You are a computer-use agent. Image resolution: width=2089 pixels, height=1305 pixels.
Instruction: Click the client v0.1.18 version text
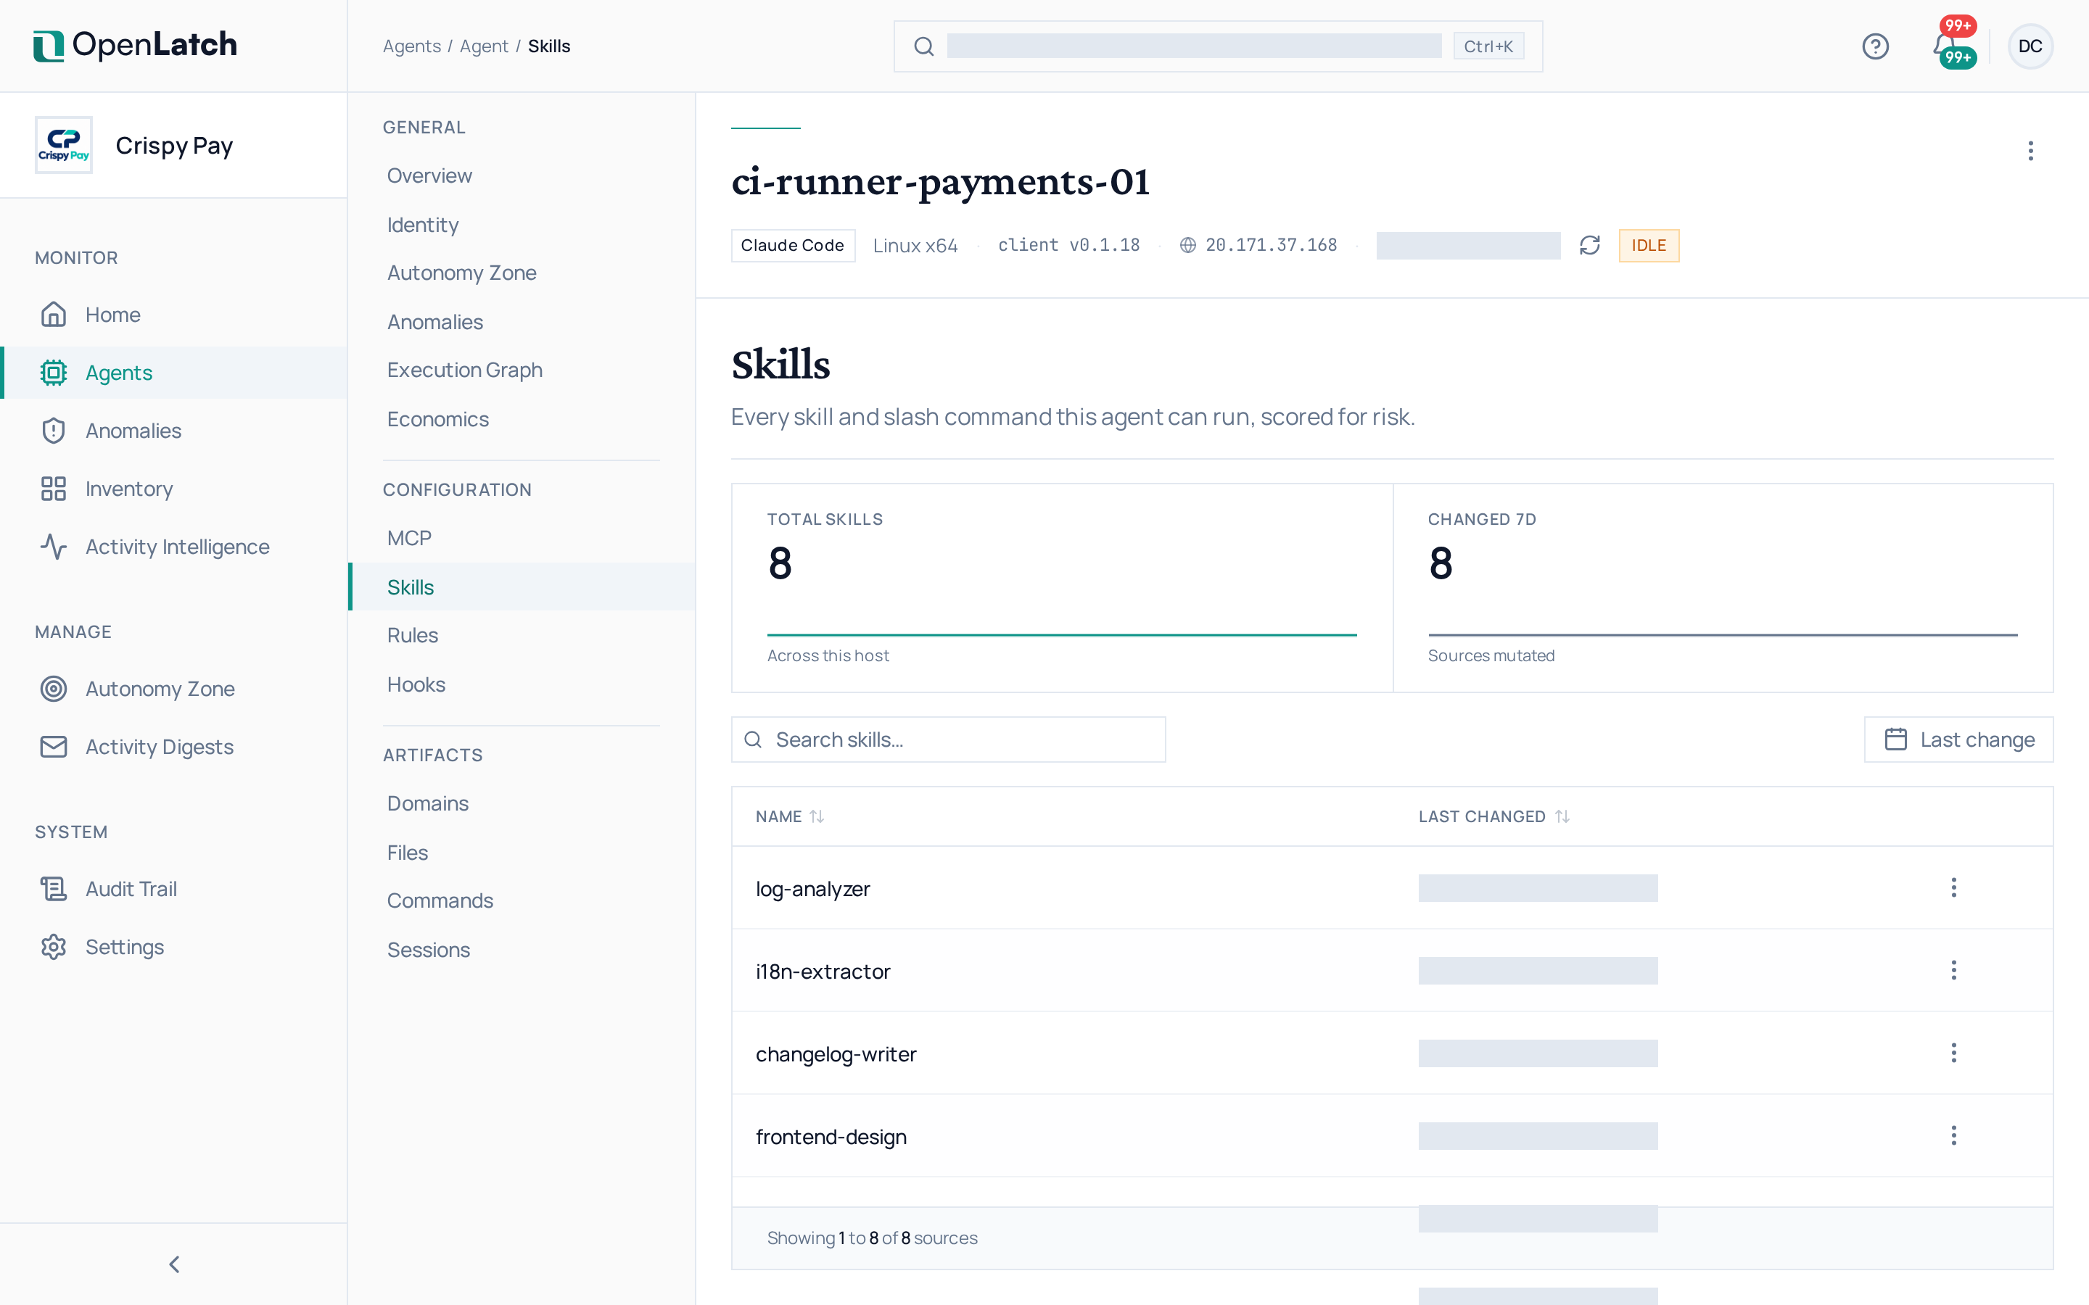[1068, 245]
